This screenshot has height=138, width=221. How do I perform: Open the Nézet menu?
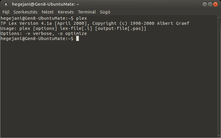tap(48, 12)
